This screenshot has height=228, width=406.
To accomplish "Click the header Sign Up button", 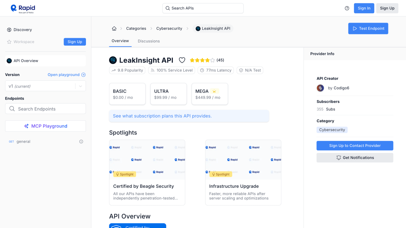I will pyautogui.click(x=387, y=8).
